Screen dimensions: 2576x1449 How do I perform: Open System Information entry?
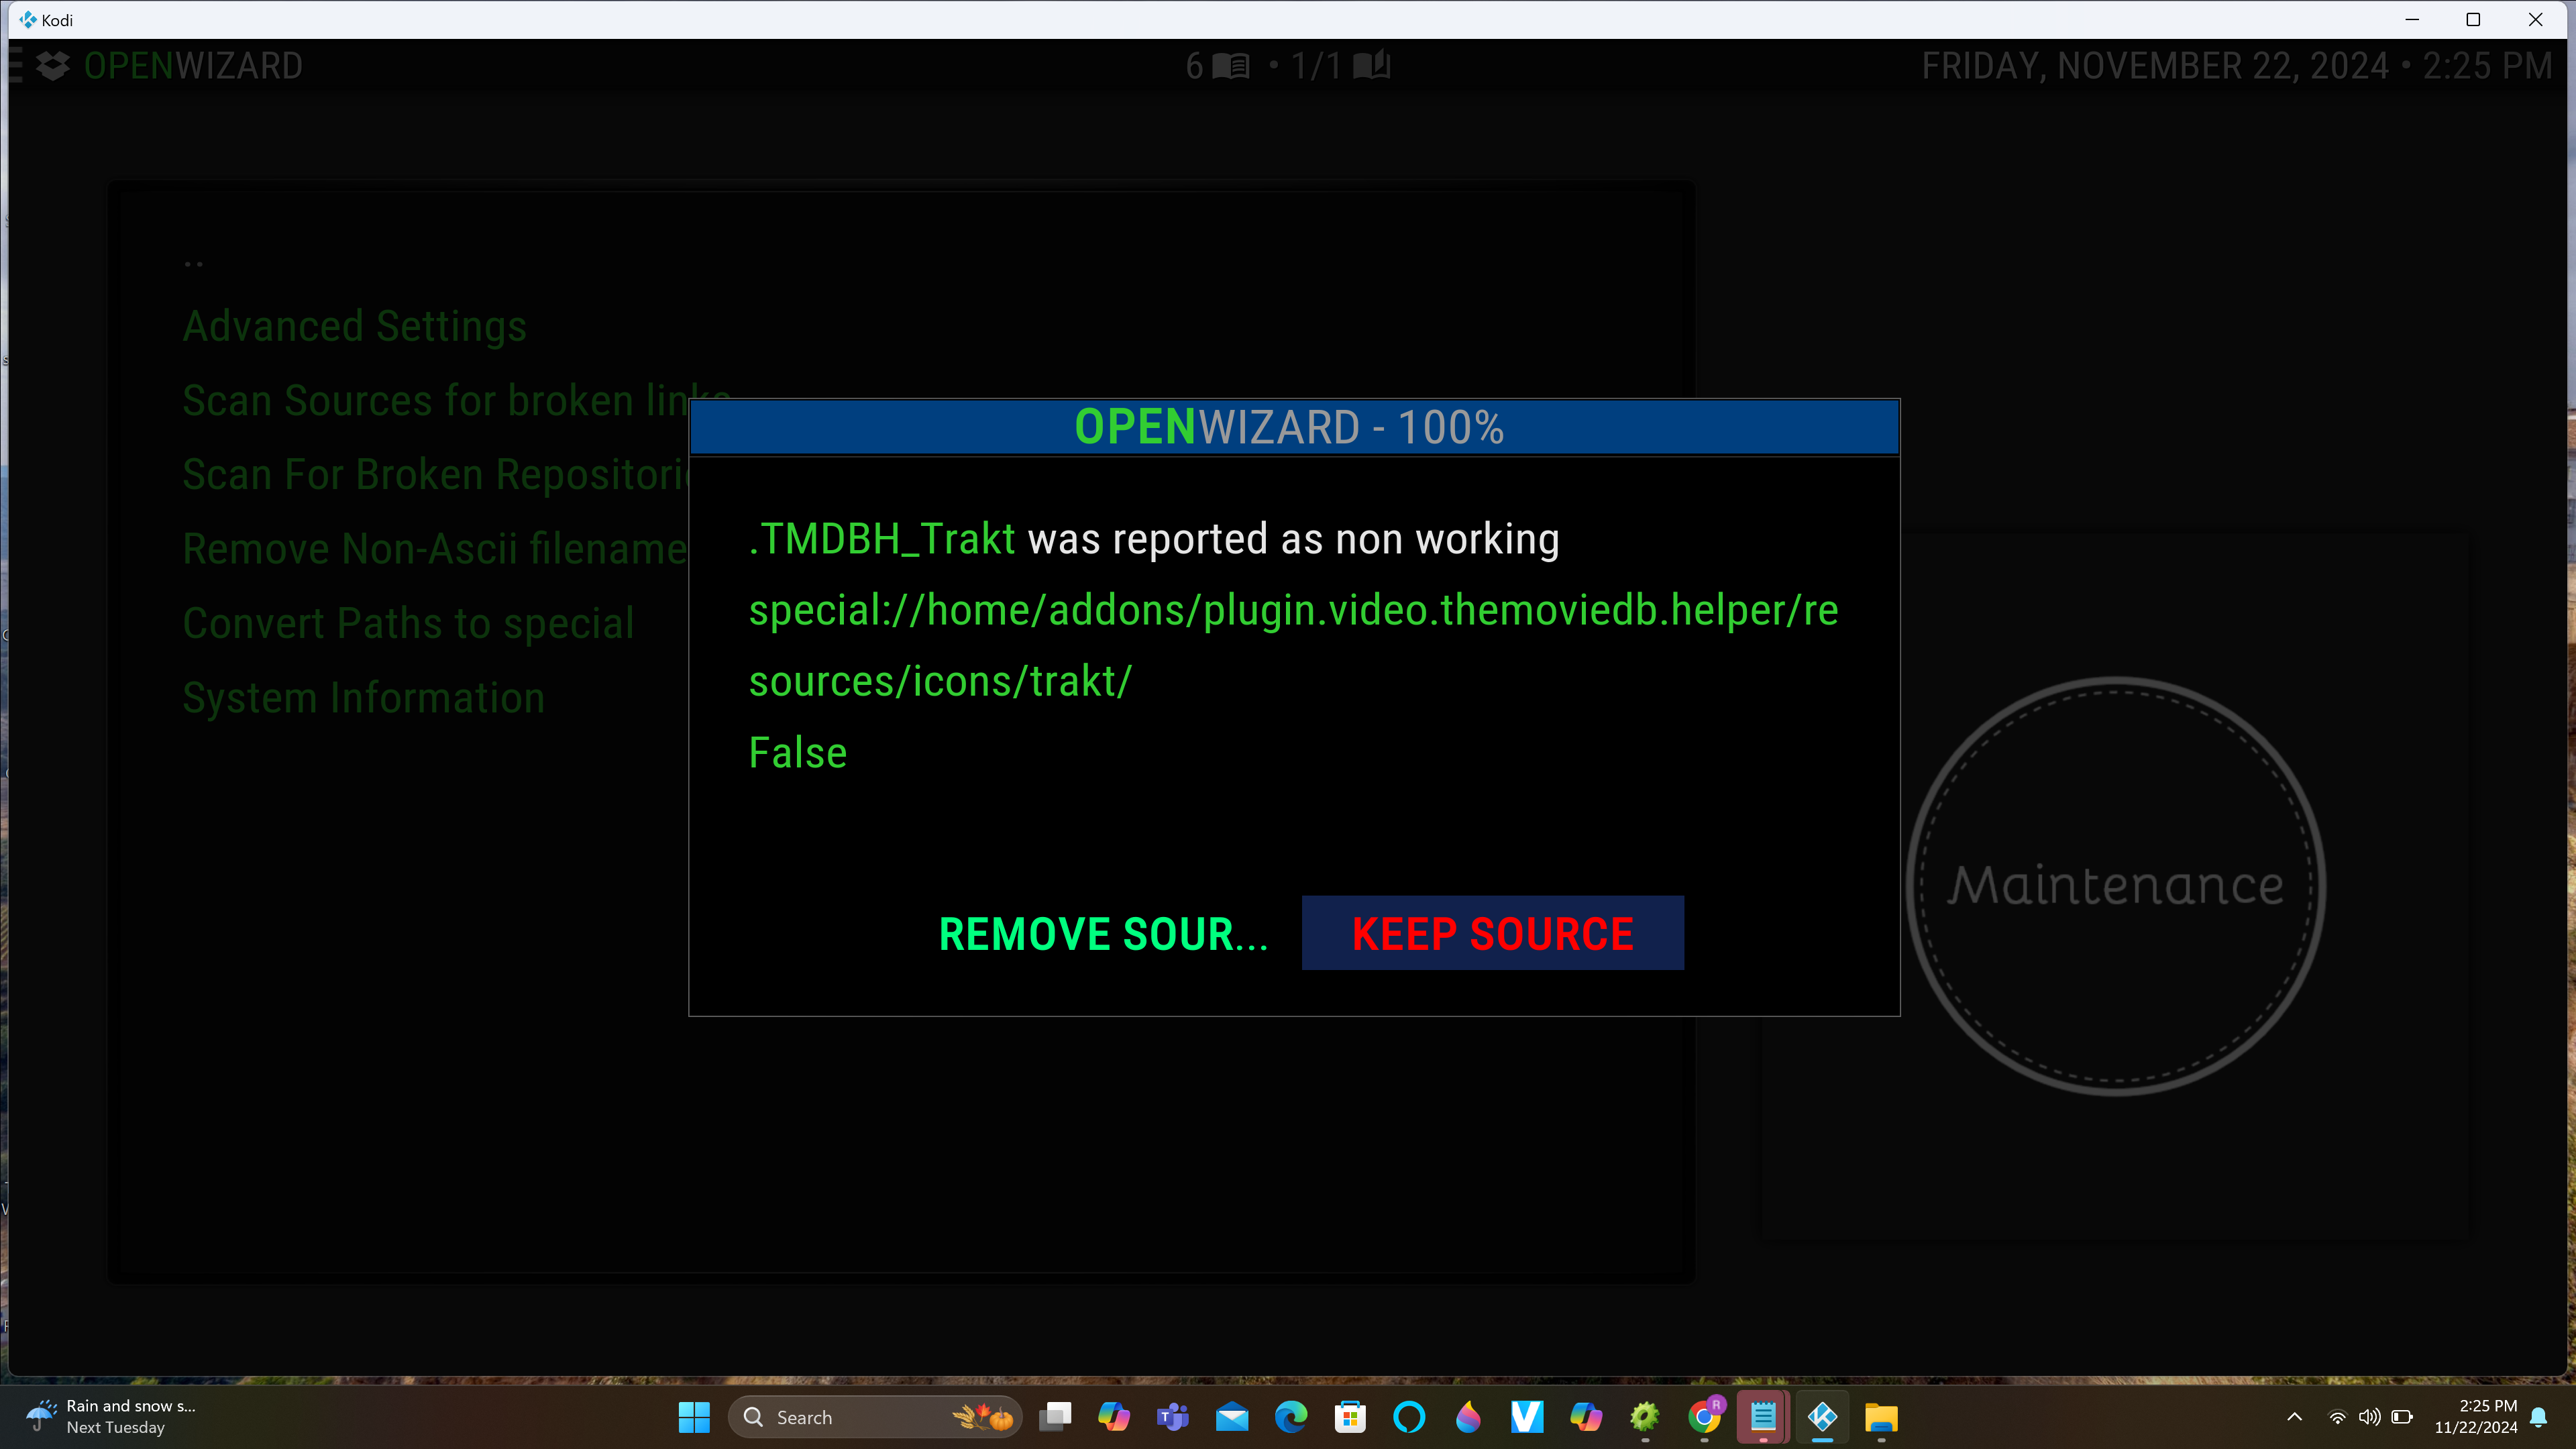click(363, 697)
